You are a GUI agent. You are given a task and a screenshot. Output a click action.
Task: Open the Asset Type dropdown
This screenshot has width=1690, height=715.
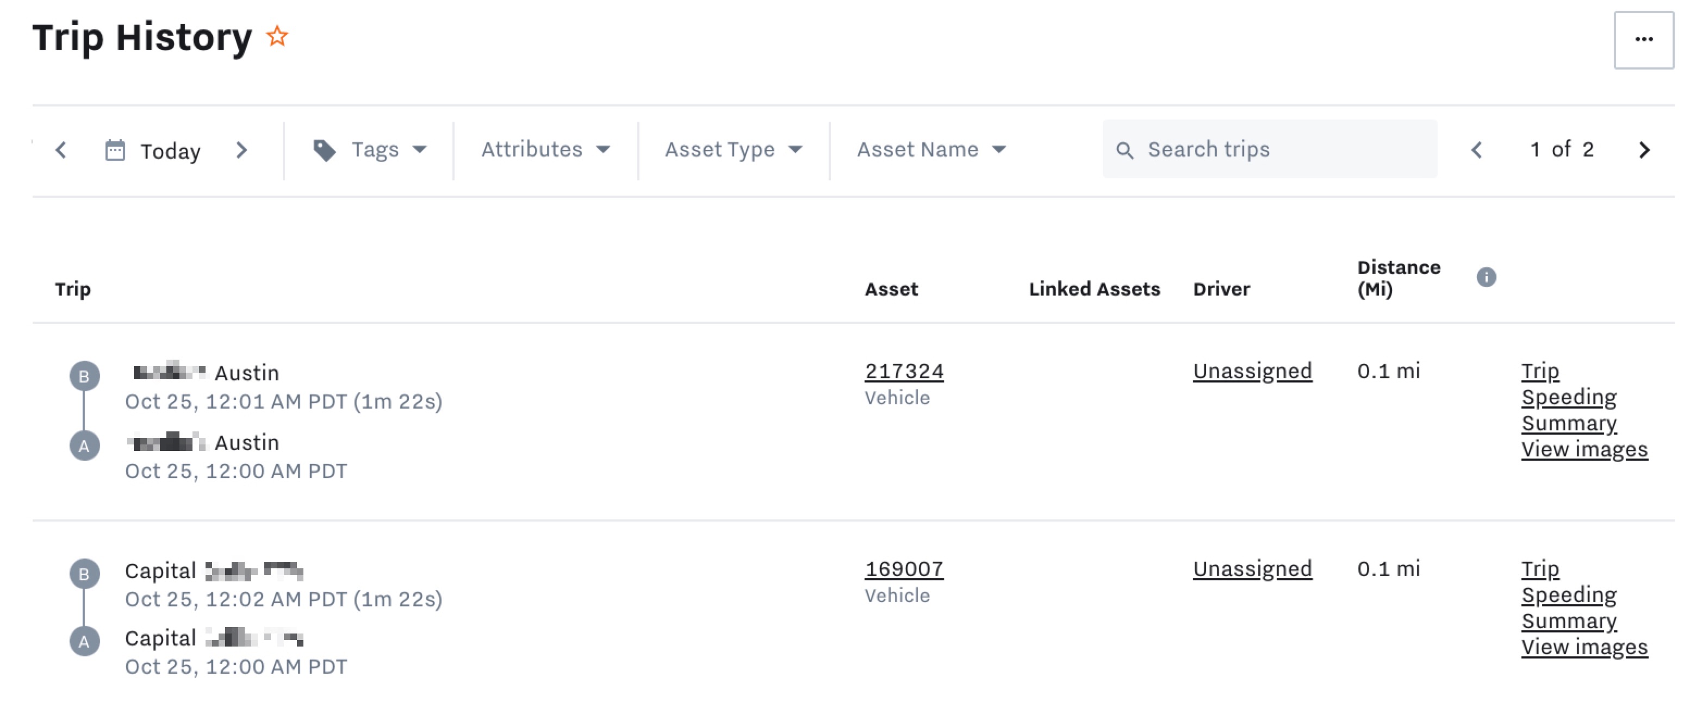[733, 150]
